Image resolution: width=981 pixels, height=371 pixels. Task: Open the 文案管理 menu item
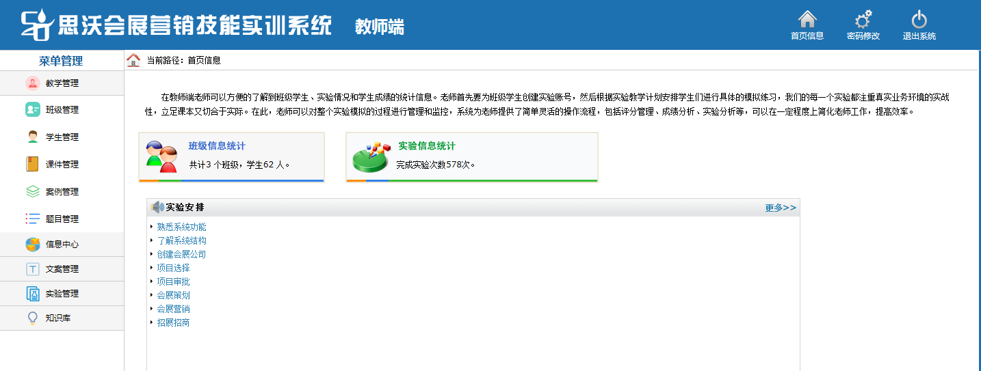point(62,269)
